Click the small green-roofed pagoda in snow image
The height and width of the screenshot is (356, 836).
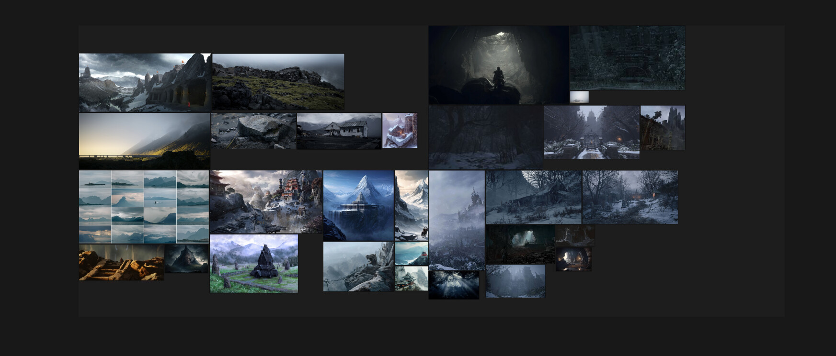pyautogui.click(x=411, y=278)
